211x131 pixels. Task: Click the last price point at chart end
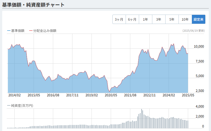point(188,53)
